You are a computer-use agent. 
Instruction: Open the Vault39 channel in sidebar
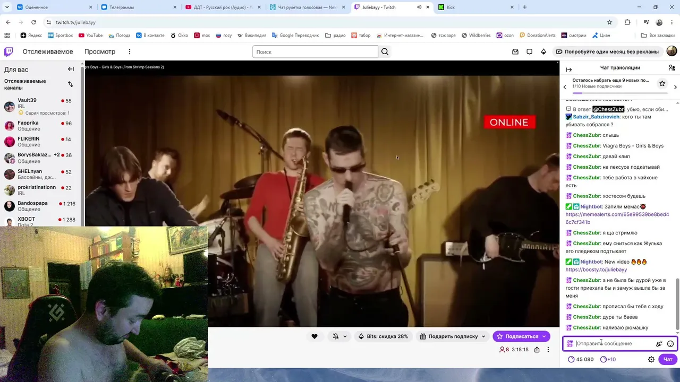click(x=39, y=106)
